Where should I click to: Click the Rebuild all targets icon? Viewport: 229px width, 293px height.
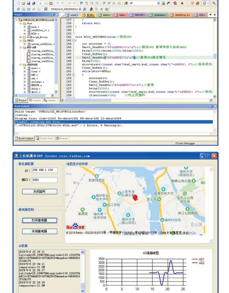tap(29, 9)
